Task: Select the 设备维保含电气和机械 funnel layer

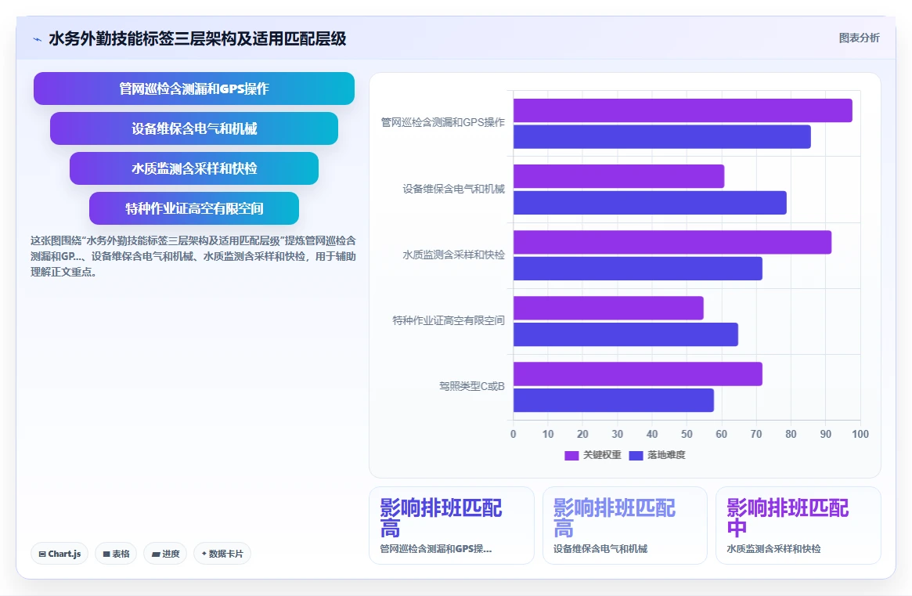Action: (x=193, y=128)
